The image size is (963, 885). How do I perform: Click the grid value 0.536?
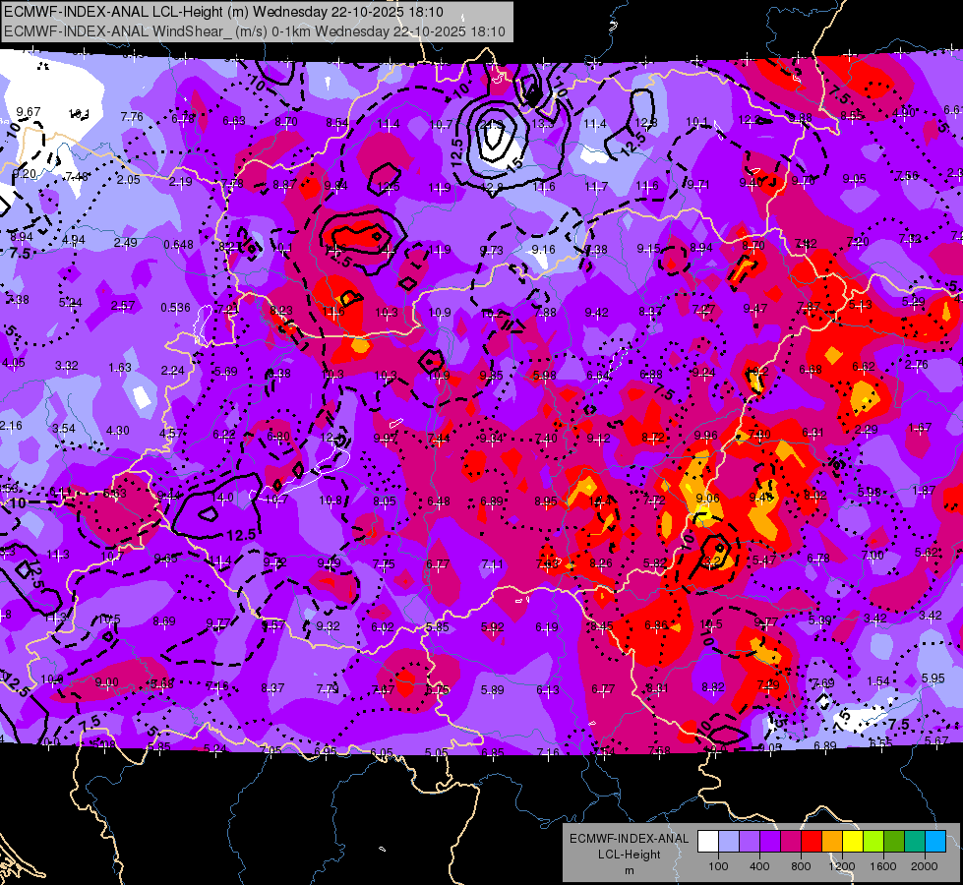[176, 307]
